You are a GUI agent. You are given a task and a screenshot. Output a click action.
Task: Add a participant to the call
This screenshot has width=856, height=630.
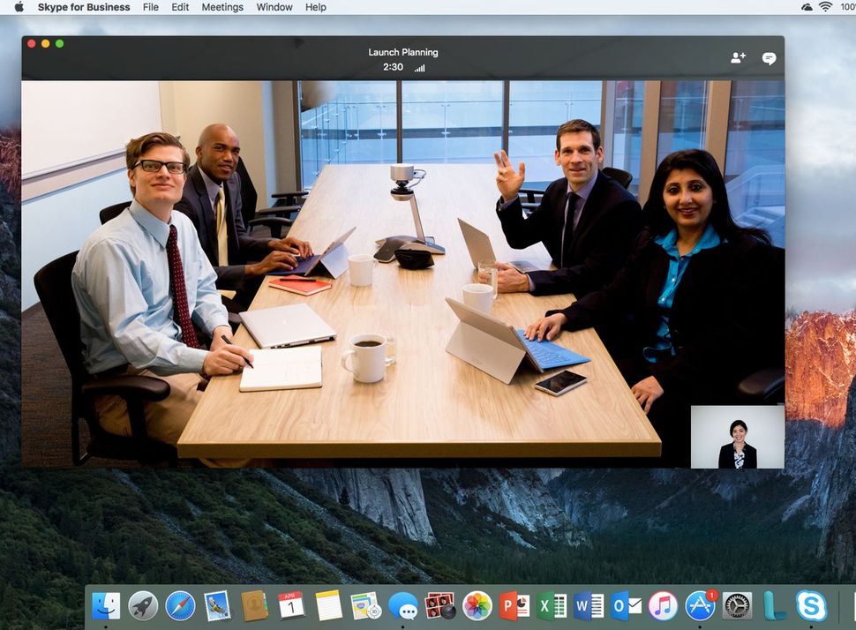pos(740,56)
